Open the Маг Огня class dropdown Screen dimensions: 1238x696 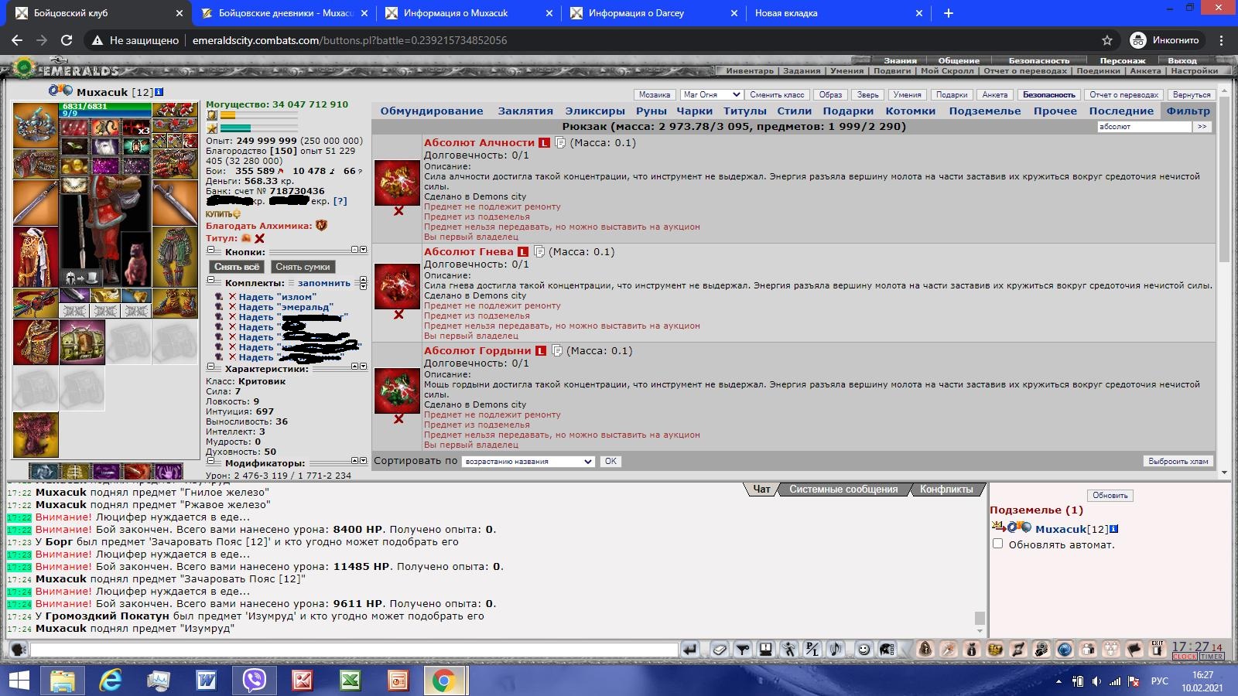pyautogui.click(x=712, y=94)
